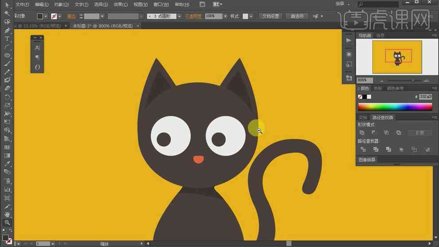Viewport: 439px width, 247px height.
Task: Select the Pencil tool
Action: 7,72
